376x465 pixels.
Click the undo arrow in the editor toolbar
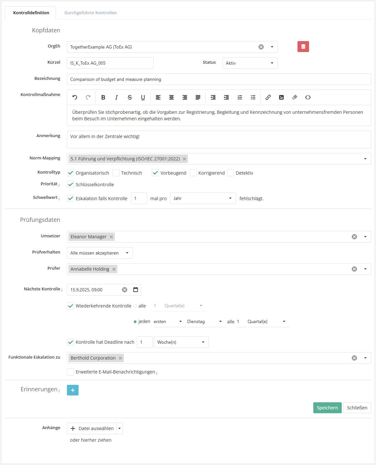[x=75, y=97]
